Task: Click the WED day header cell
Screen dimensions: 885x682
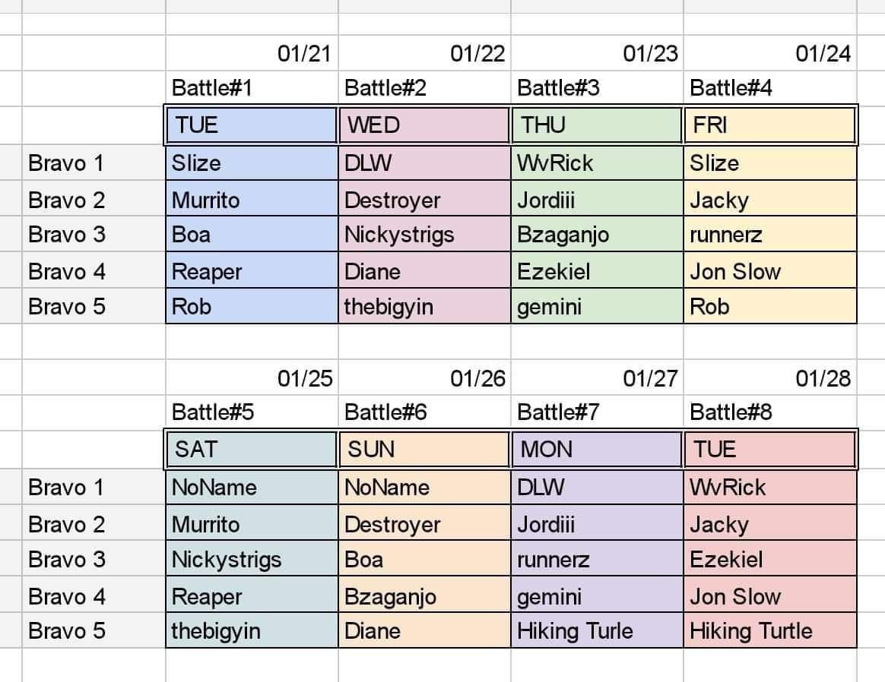Action: pyautogui.click(x=424, y=125)
